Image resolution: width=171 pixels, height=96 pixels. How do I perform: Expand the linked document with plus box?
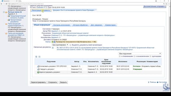click(x=53, y=48)
